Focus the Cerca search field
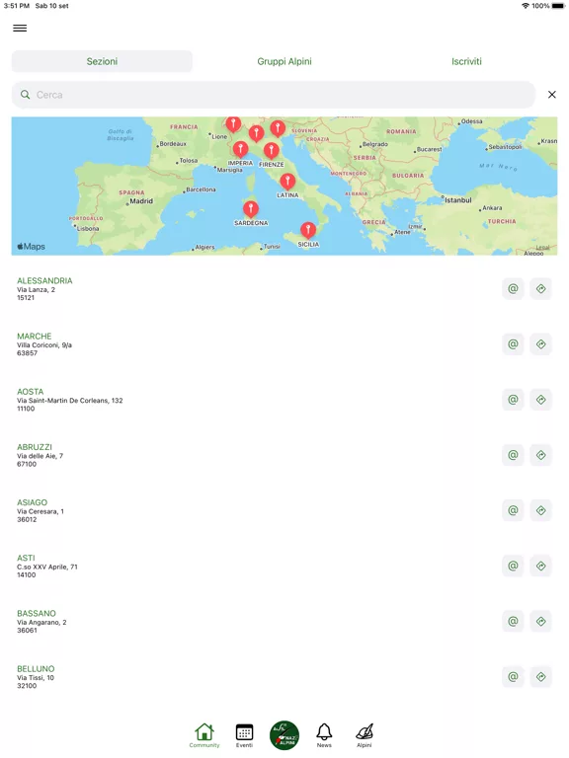 click(274, 95)
